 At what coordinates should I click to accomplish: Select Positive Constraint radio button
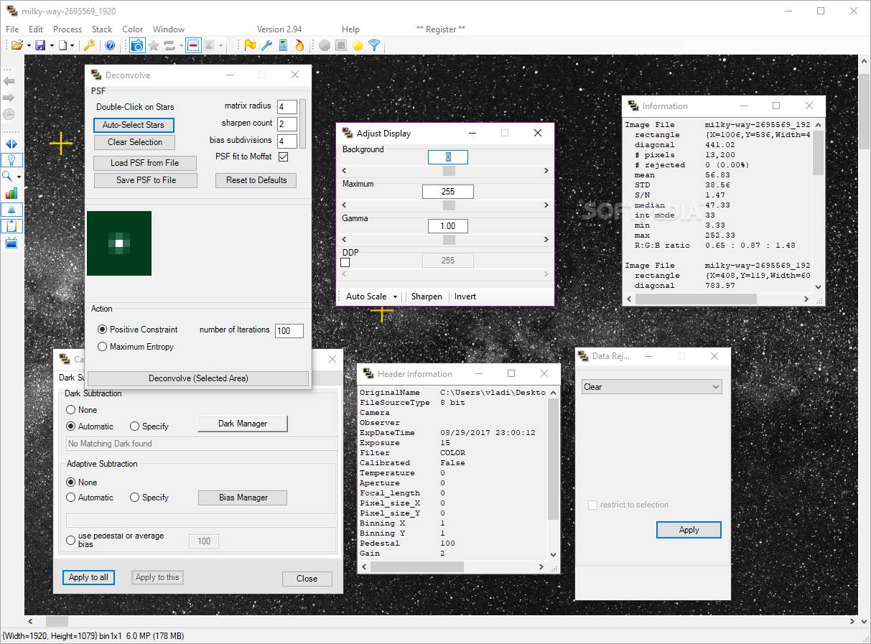pos(102,330)
